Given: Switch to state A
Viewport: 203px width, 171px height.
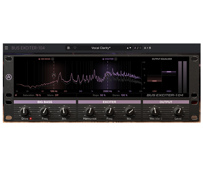Looking at the screenshot, I should coord(136,48).
